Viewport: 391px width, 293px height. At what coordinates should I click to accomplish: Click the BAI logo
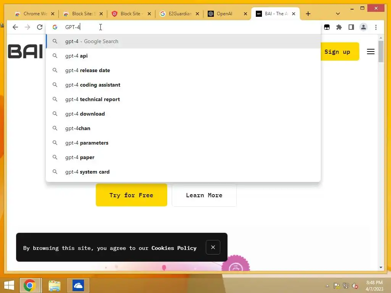pyautogui.click(x=25, y=52)
